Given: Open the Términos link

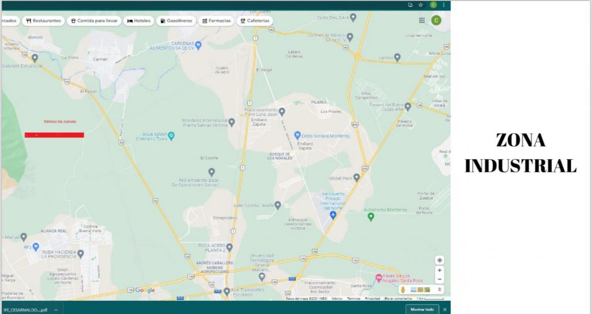Looking at the screenshot, I should coord(353,298).
